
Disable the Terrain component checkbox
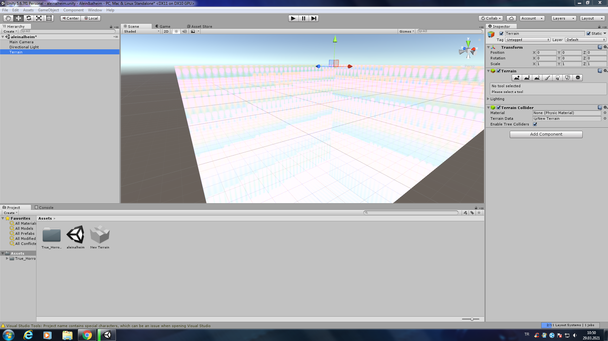click(x=498, y=71)
